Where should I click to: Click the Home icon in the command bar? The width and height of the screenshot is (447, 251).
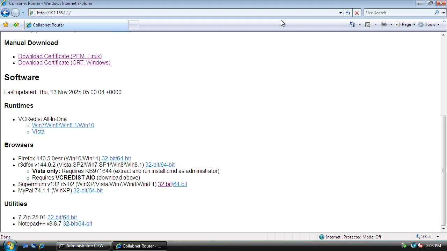point(352,24)
